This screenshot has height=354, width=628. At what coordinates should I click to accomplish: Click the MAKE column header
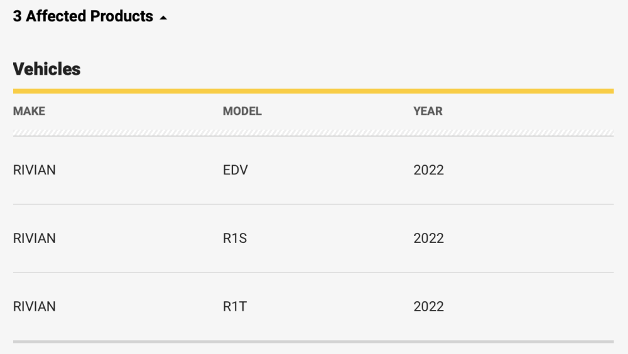tap(29, 111)
